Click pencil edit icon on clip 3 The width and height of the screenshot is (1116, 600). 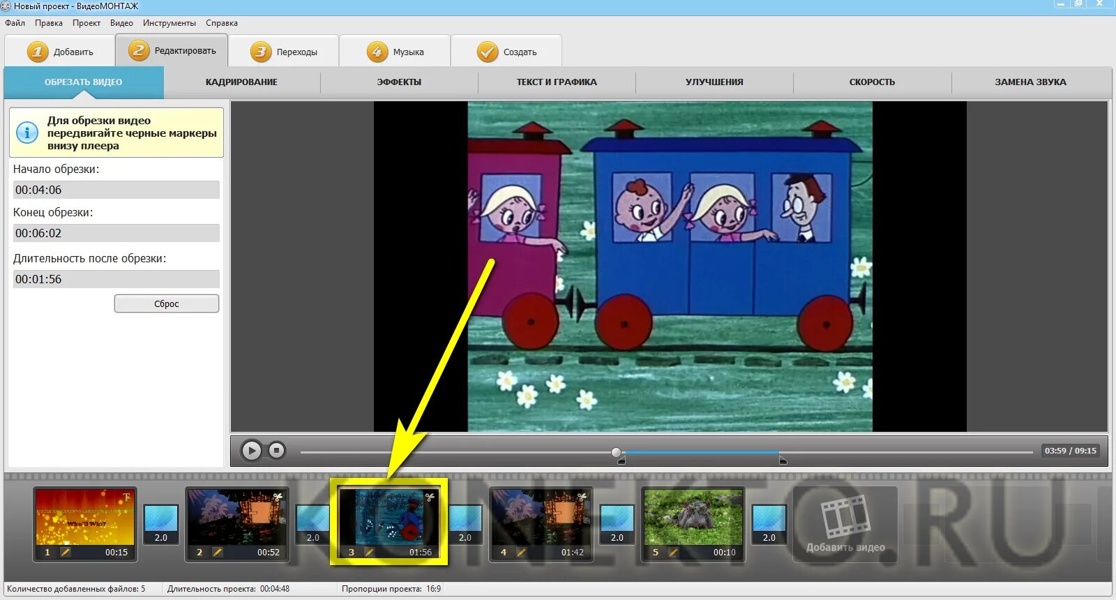click(370, 553)
